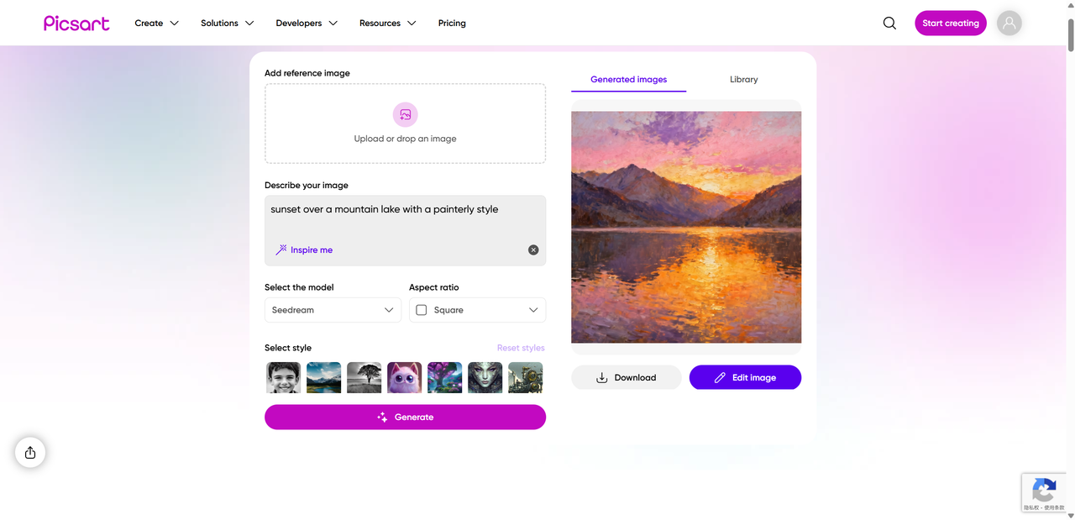Image resolution: width=1075 pixels, height=520 pixels.
Task: Click the Picsart logo
Action: pos(76,24)
